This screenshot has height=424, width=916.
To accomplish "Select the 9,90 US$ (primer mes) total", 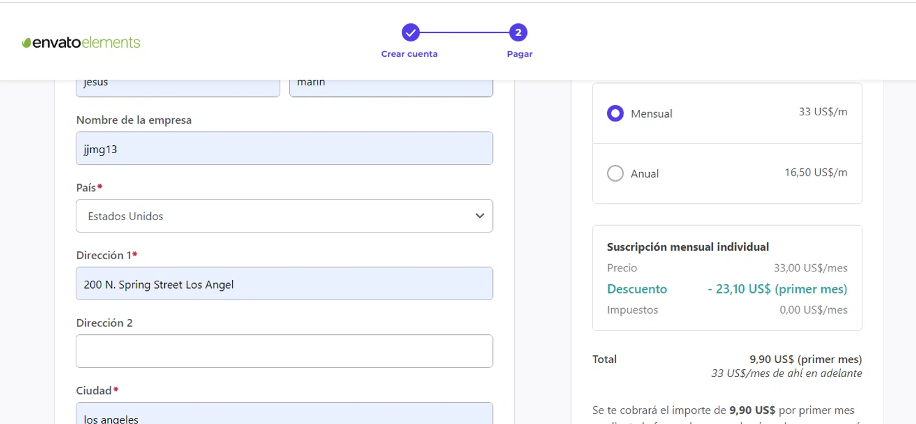I will click(x=805, y=359).
